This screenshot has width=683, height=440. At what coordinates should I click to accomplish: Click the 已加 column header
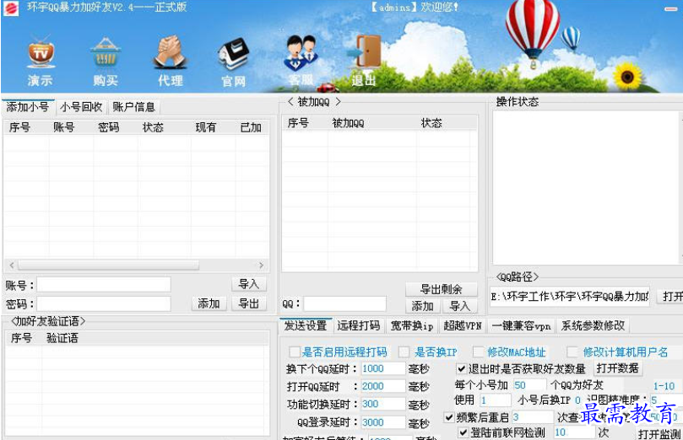click(251, 127)
